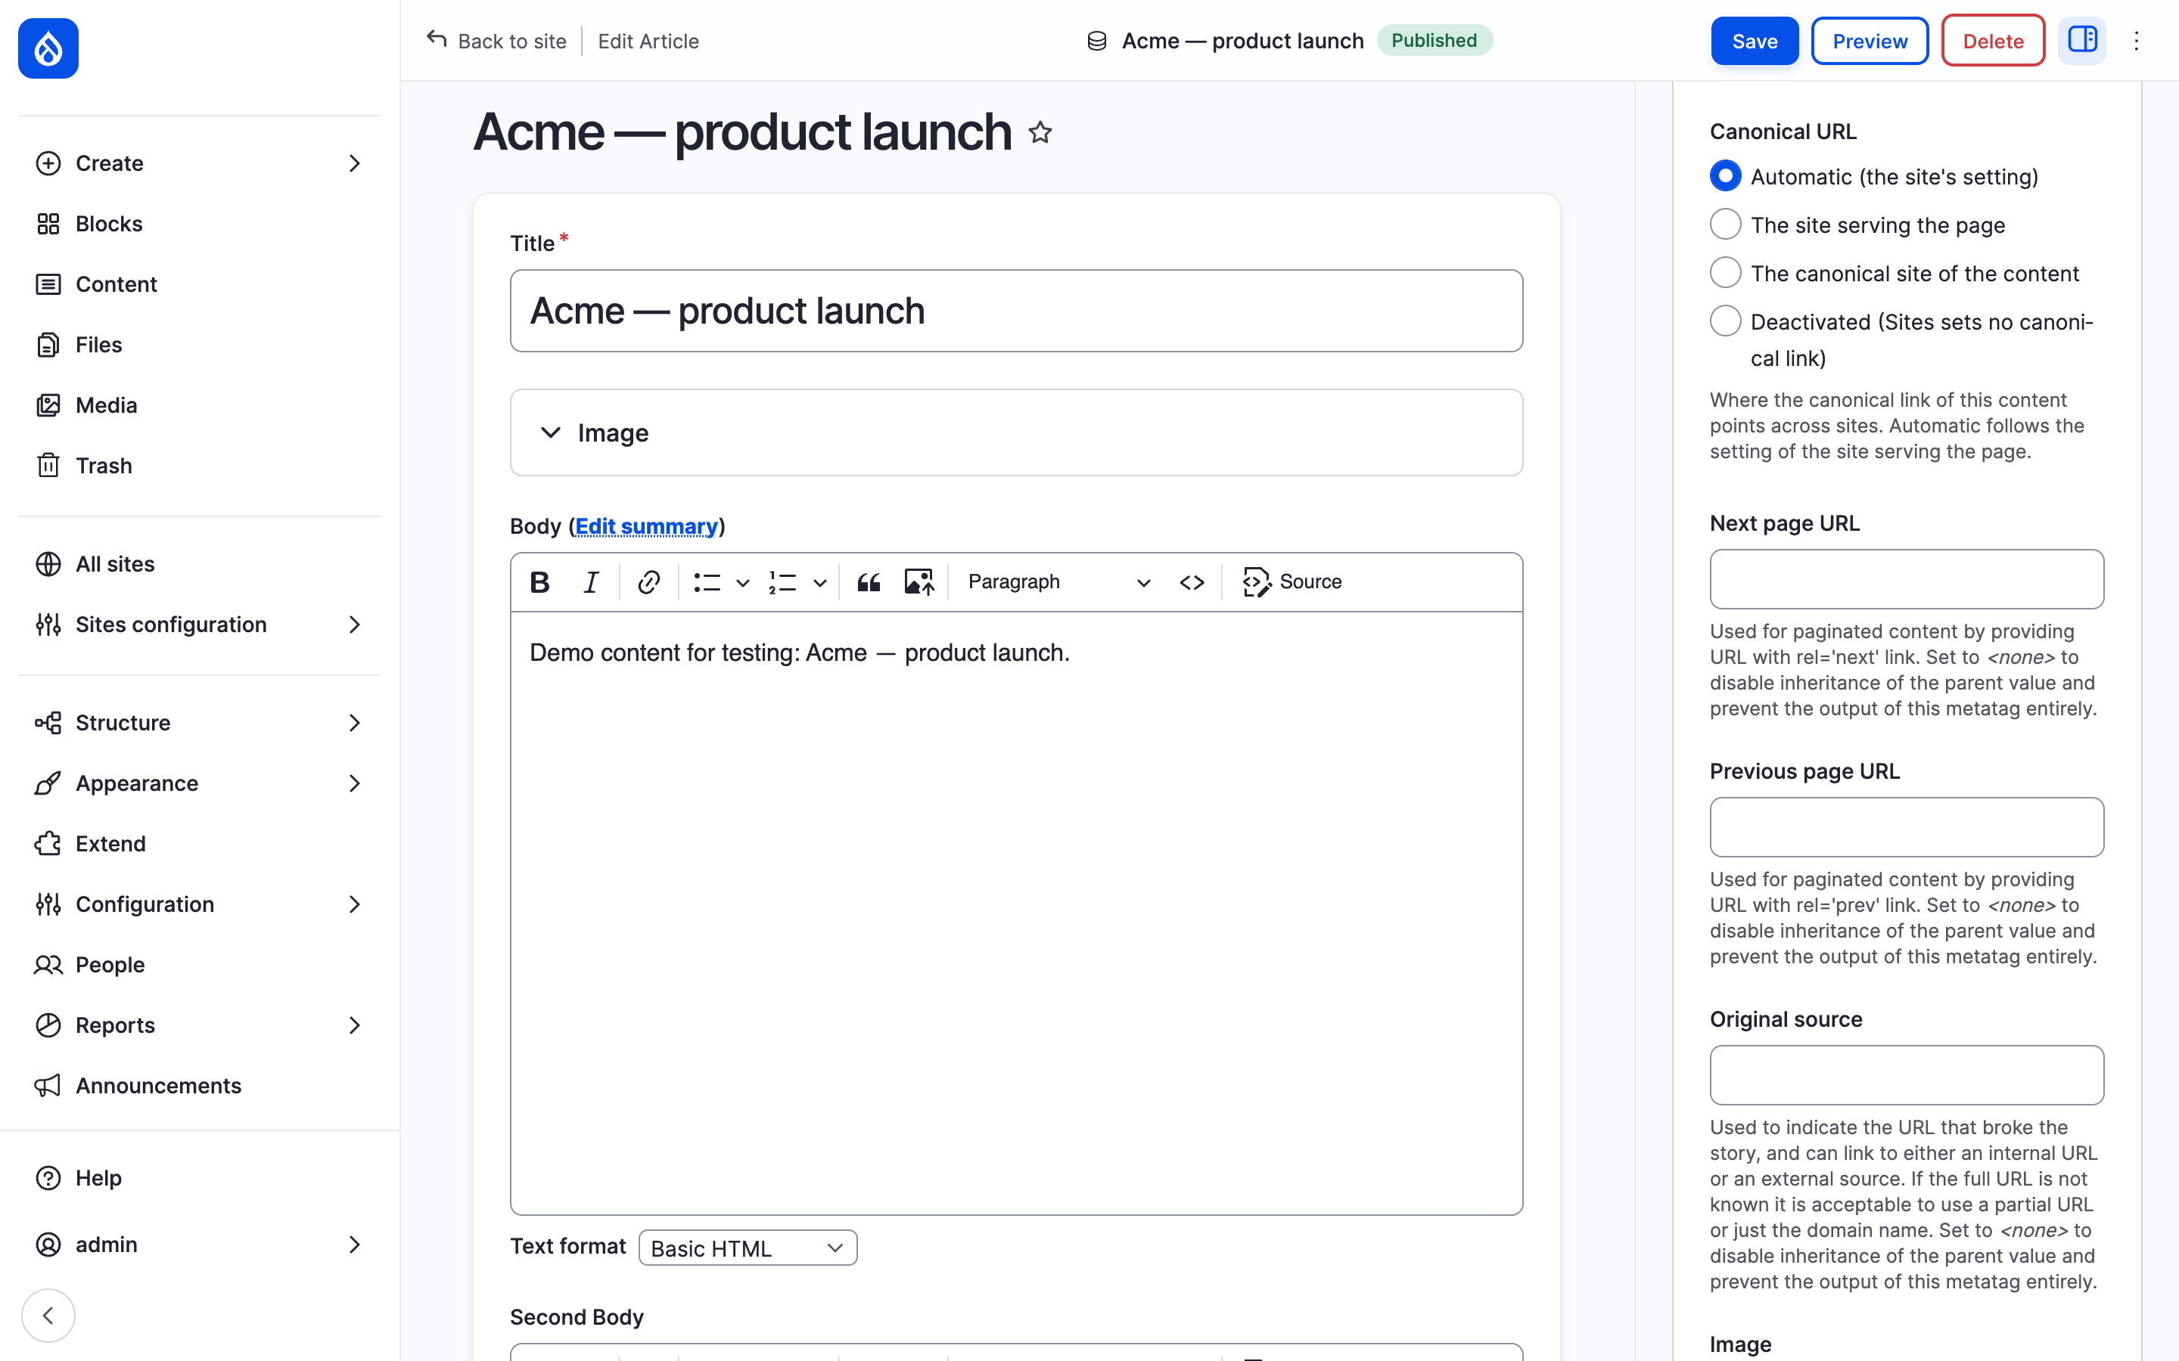Select 'The canonical site of the content'
Viewport: 2179px width, 1361px height.
click(1725, 273)
